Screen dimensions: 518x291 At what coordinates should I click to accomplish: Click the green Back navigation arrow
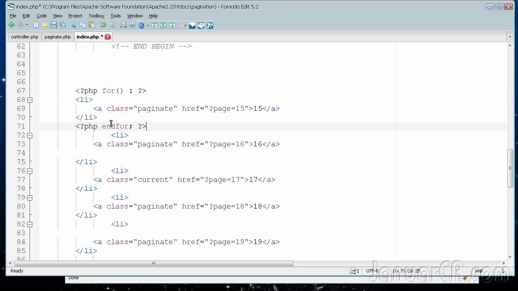click(x=12, y=25)
